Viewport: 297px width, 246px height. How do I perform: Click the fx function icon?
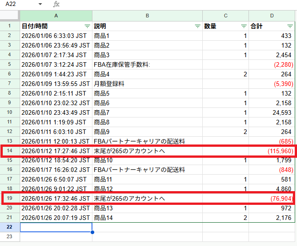[x=56, y=4]
